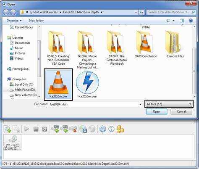The image size is (199, 169).
Task: Select Libraries in navigation pane
Action: coord(16,37)
